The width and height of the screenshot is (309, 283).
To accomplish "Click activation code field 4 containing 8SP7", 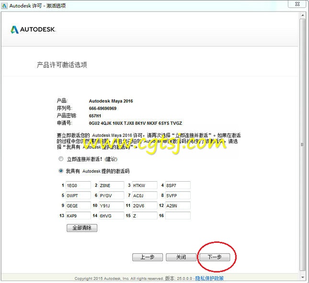I will [x=178, y=185].
